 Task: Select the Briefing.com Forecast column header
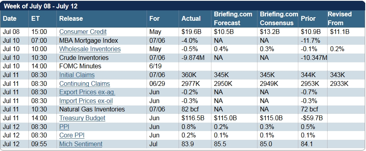point(233,18)
